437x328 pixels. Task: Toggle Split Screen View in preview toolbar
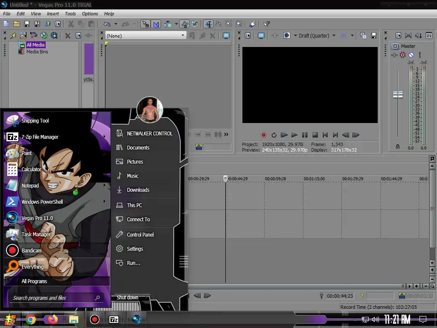point(286,35)
